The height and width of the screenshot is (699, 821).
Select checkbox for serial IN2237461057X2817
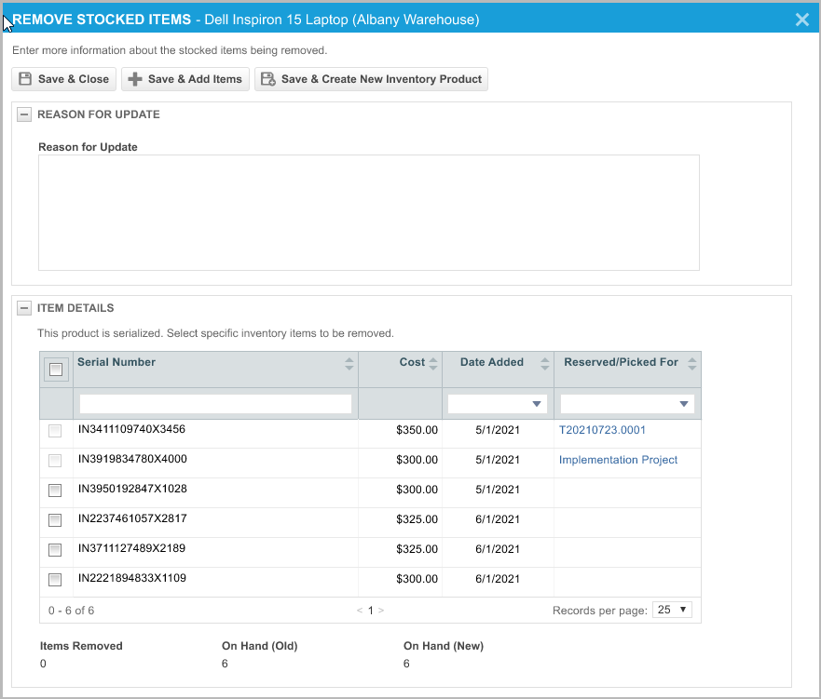click(x=55, y=520)
